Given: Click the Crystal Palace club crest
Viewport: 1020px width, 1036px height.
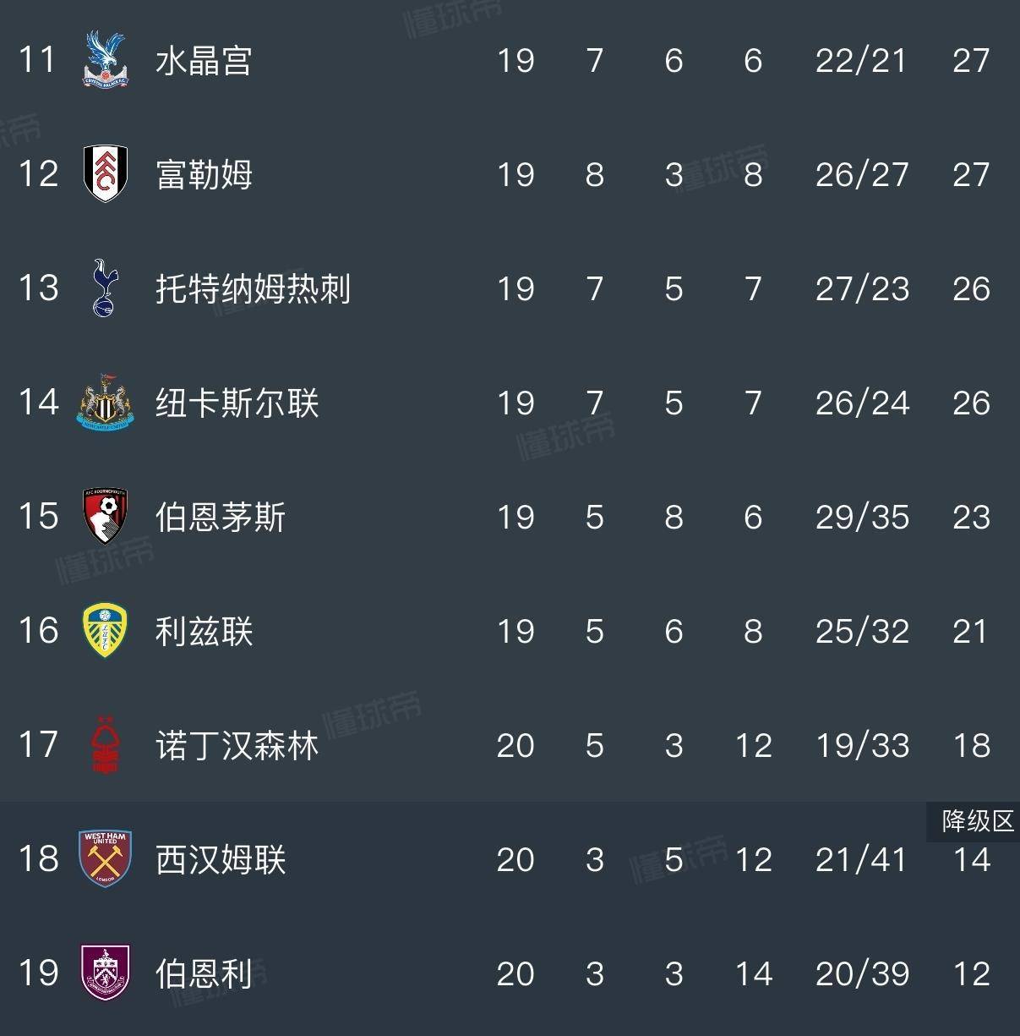Looking at the screenshot, I should tap(105, 60).
